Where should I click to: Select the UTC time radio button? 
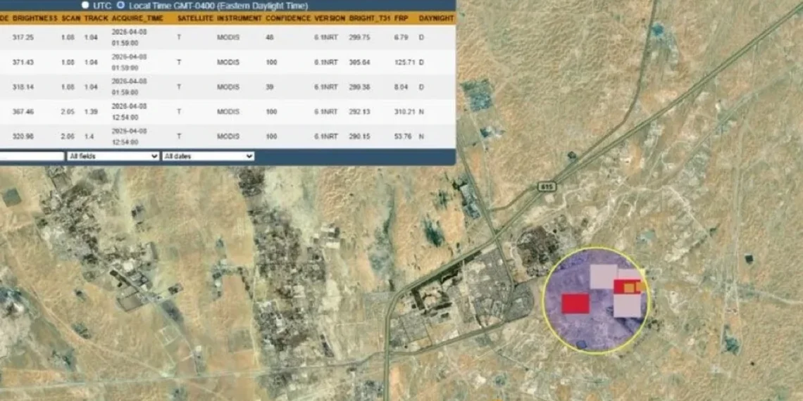[85, 6]
